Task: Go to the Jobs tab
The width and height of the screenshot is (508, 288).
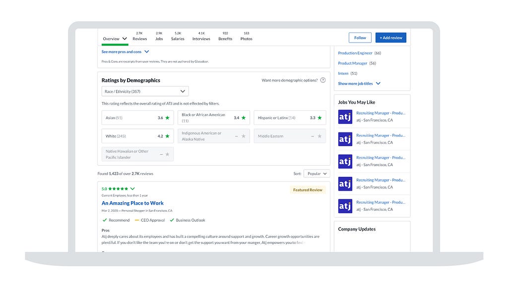Action: 159,36
